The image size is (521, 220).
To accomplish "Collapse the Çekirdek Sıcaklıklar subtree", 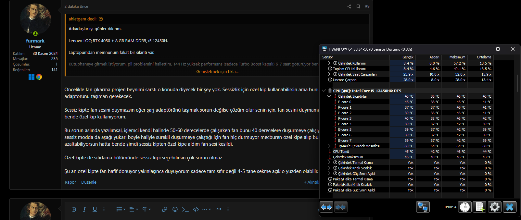I will click(x=329, y=96).
